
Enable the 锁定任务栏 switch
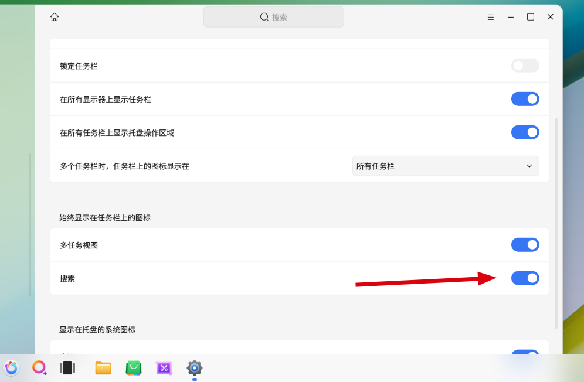(525, 66)
